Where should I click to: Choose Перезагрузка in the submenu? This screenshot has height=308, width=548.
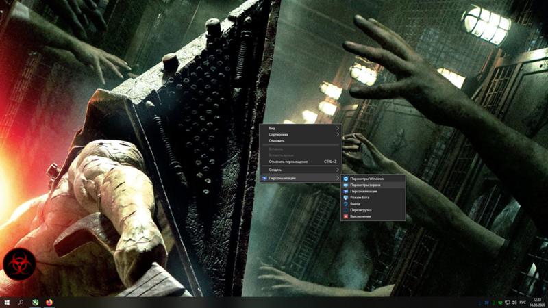[373, 210]
